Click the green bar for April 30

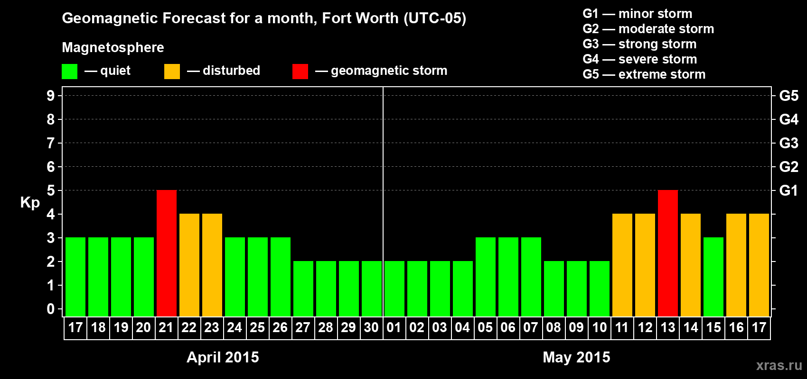click(x=372, y=289)
